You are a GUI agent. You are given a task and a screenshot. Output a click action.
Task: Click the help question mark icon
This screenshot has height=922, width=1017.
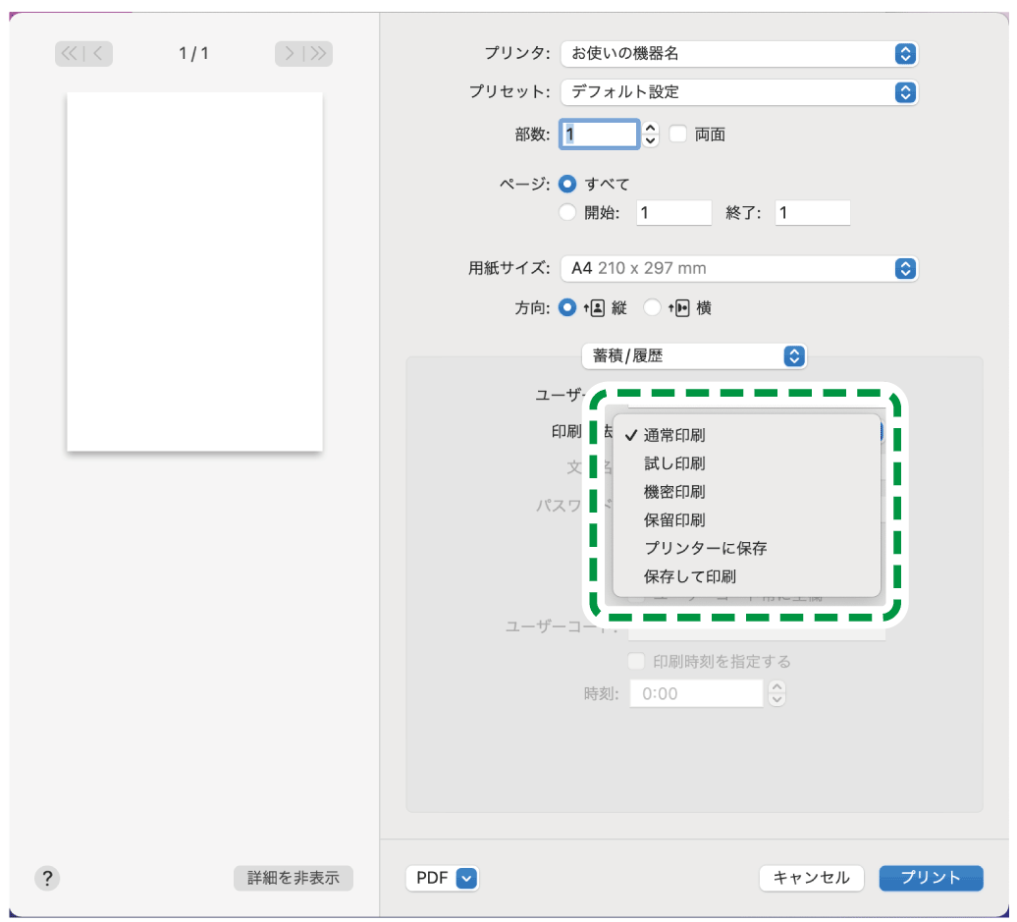pyautogui.click(x=47, y=878)
